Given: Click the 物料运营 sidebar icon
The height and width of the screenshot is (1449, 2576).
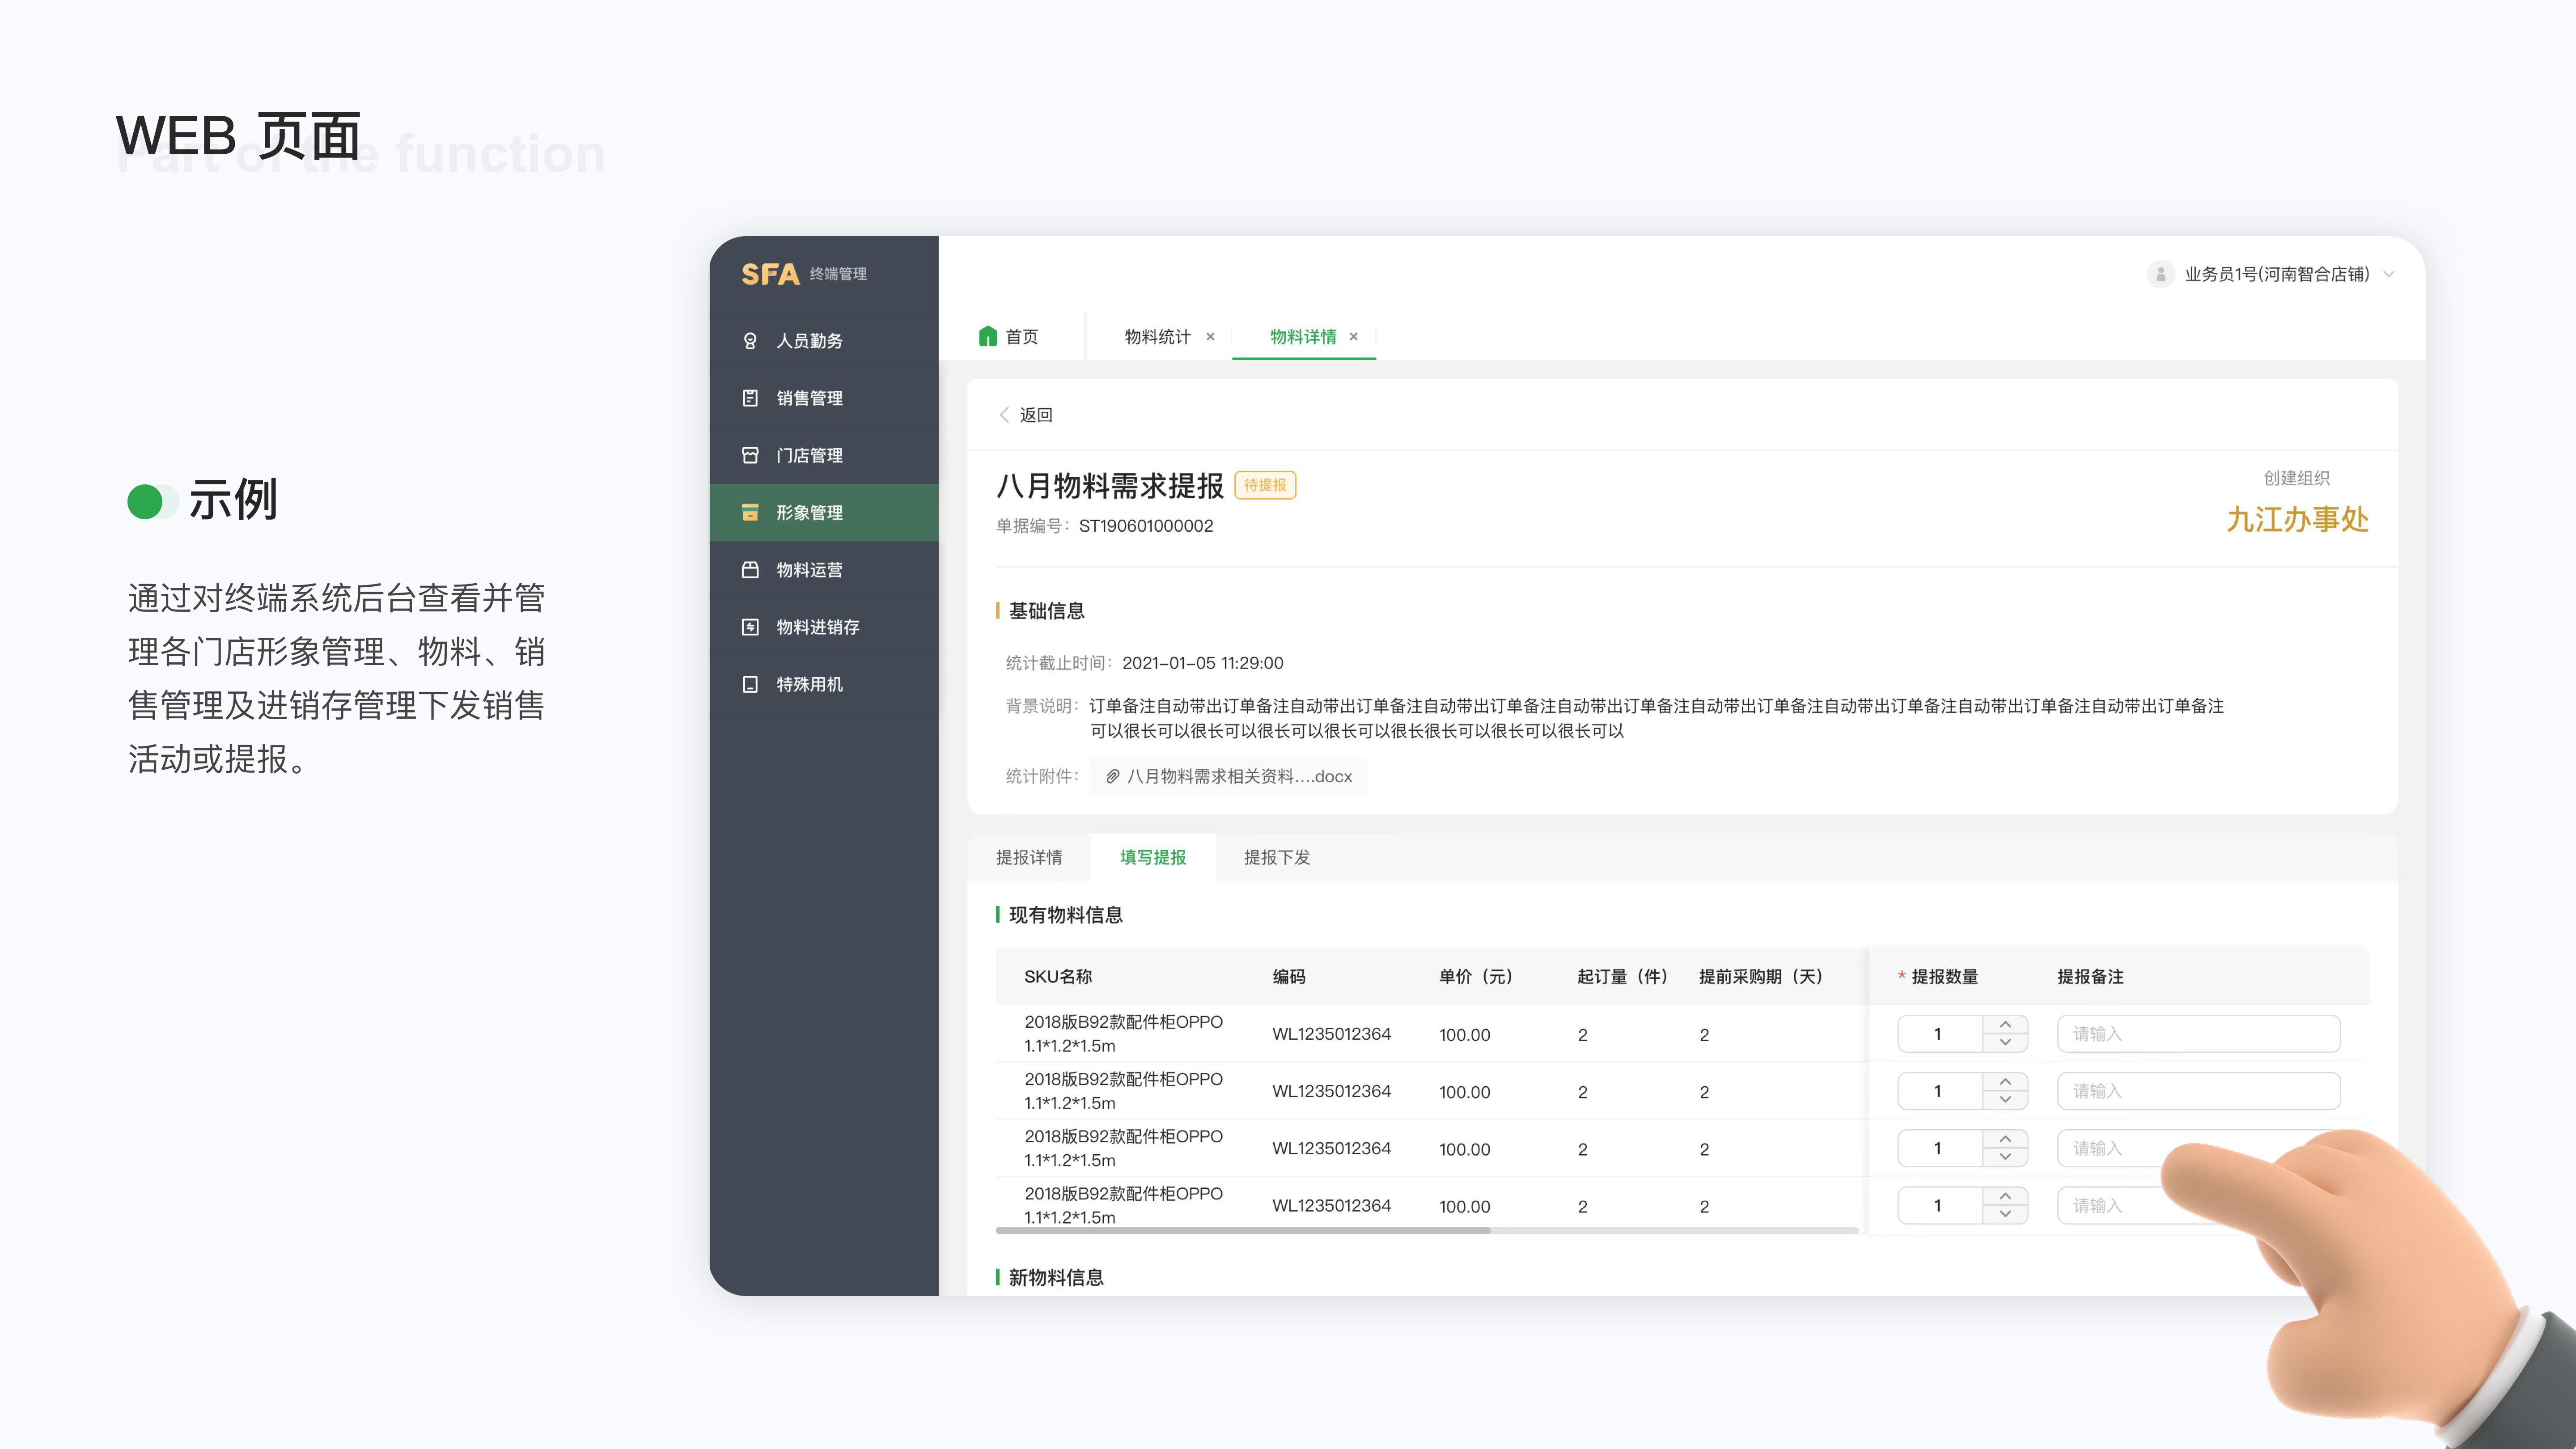Looking at the screenshot, I should coord(750,570).
